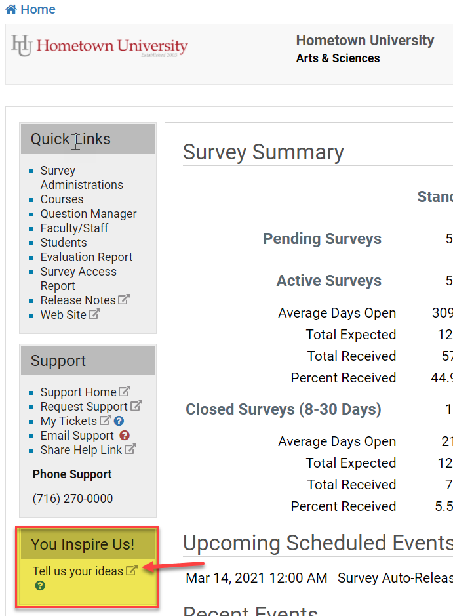
Task: Click the Tell us your ideas link
Action: 78,571
